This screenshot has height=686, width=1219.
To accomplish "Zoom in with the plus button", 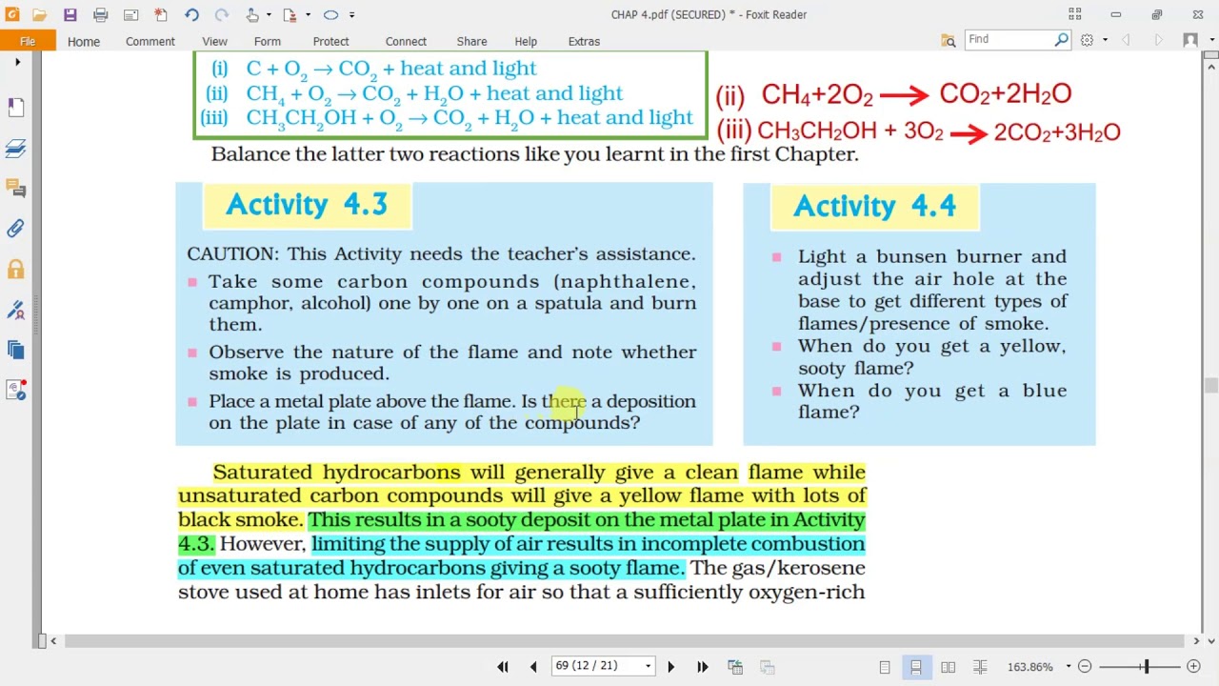I will (x=1193, y=667).
